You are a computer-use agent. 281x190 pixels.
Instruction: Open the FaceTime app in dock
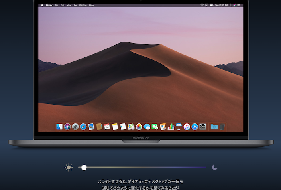click(155, 127)
